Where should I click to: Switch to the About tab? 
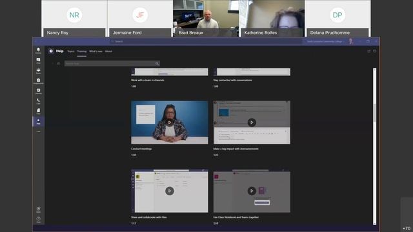109,52
